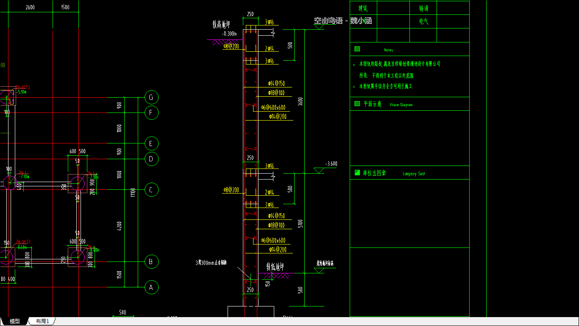Click the 3厚300mm止水钢板 annotation

211,263
